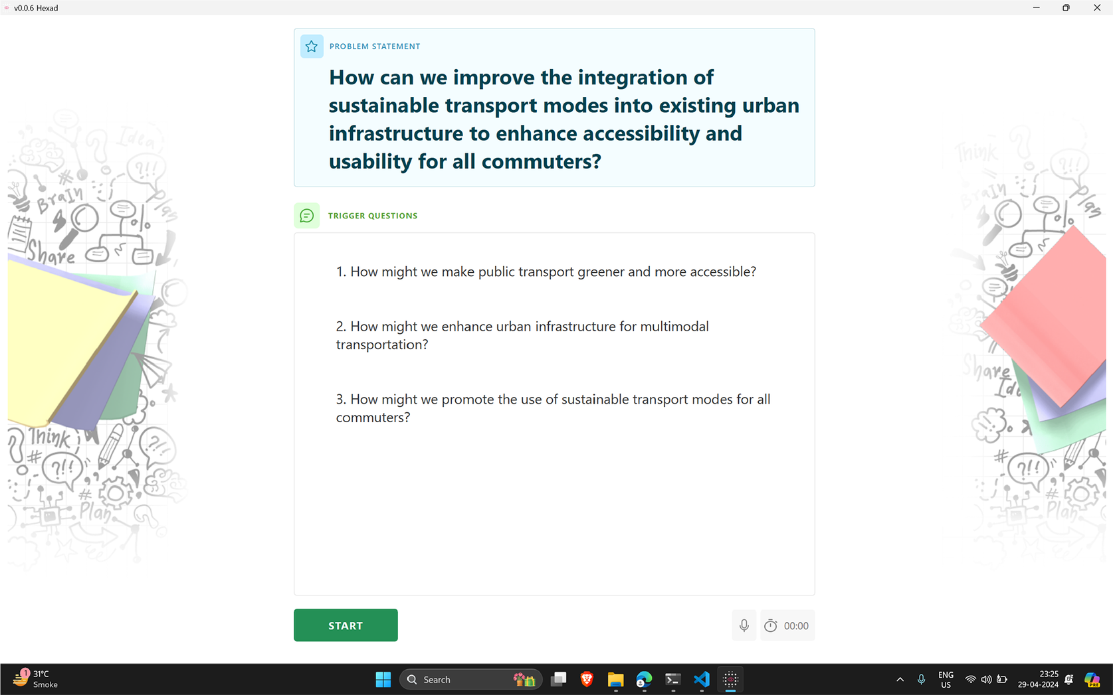Click the problem statement heading text
Viewport: 1113px width, 695px height.
click(x=563, y=119)
